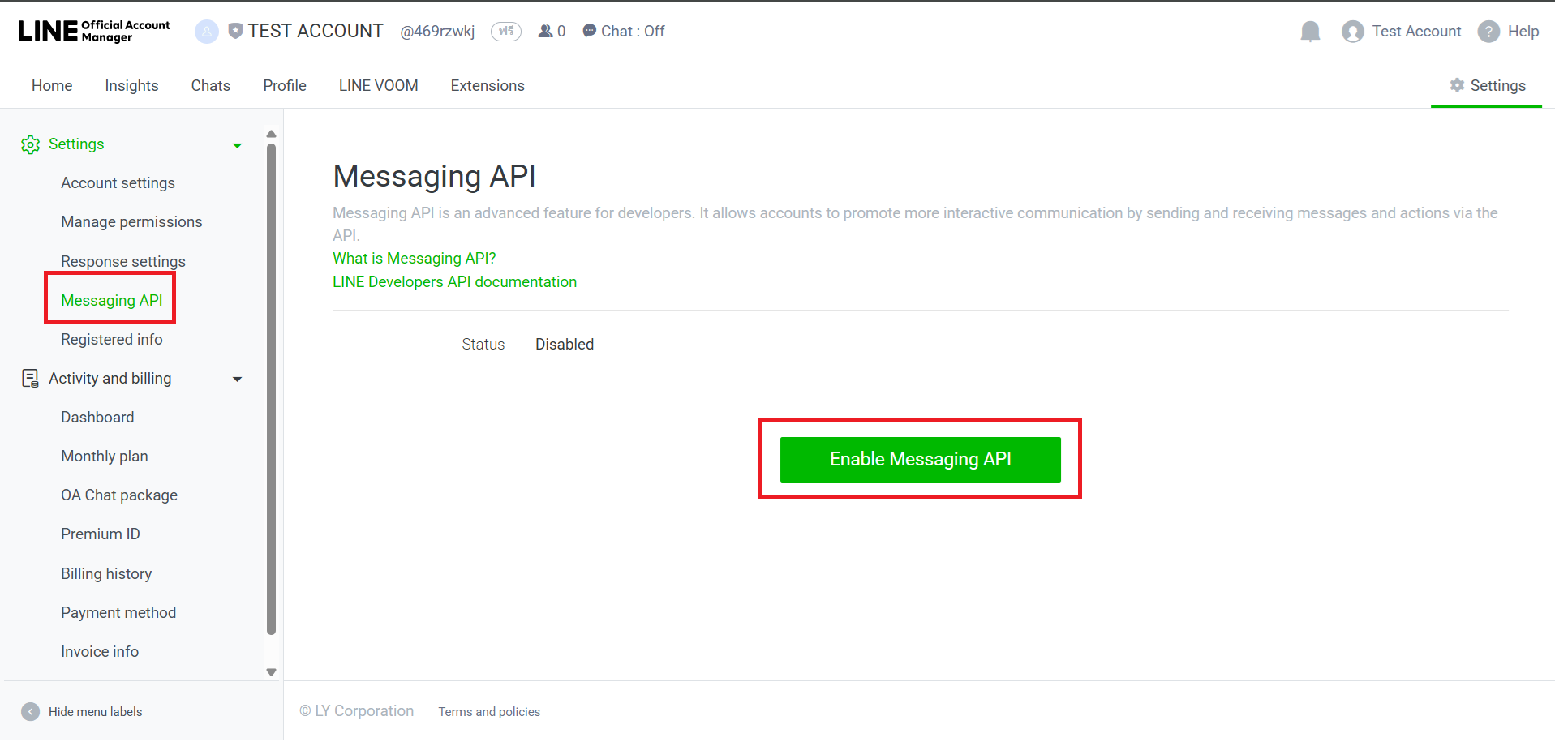The height and width of the screenshot is (742, 1555).
Task: Click the Hide menu labels arrow icon
Action: (30, 711)
